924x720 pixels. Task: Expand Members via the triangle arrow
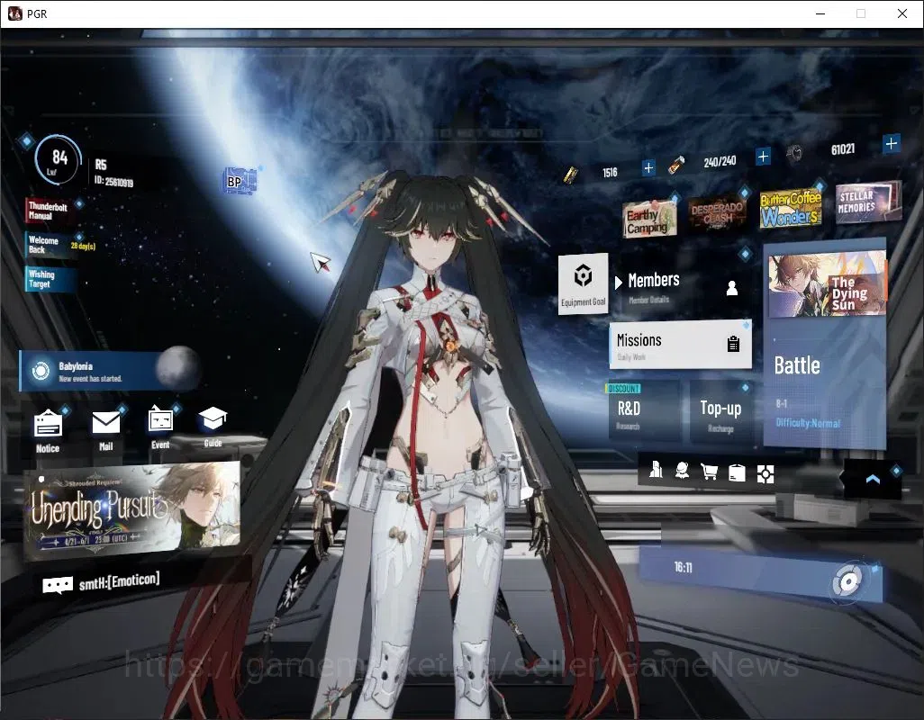pyautogui.click(x=618, y=283)
